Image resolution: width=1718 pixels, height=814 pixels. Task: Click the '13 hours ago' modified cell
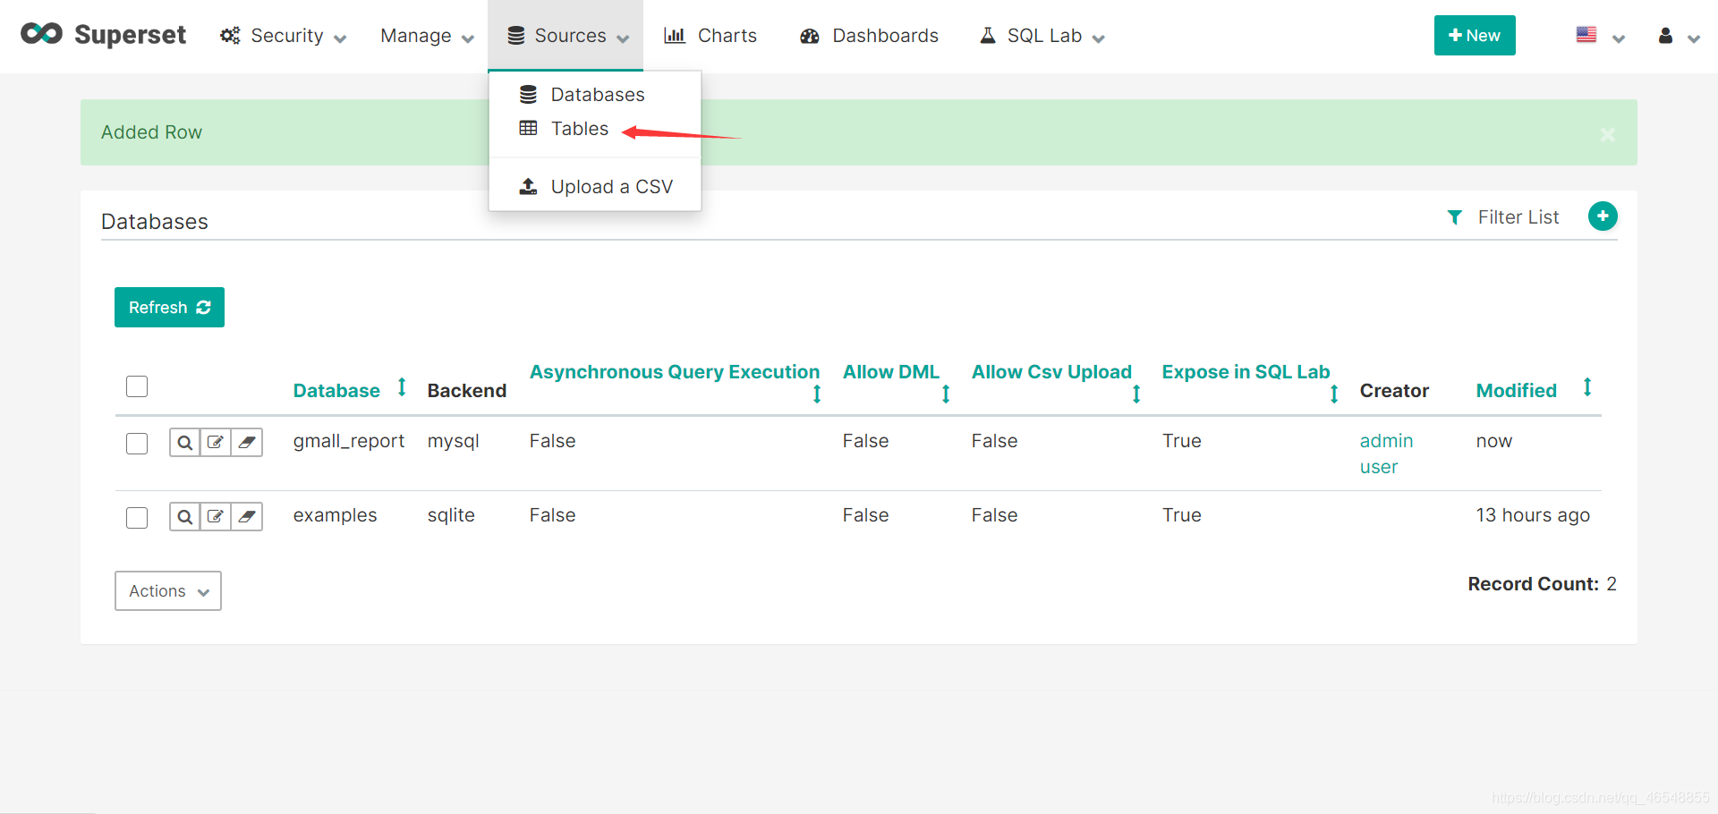pyautogui.click(x=1533, y=515)
